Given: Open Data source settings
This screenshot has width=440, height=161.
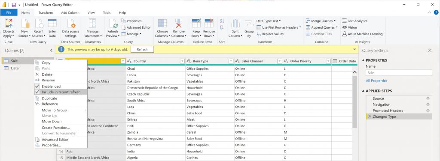Looking at the screenshot, I should (x=71, y=28).
